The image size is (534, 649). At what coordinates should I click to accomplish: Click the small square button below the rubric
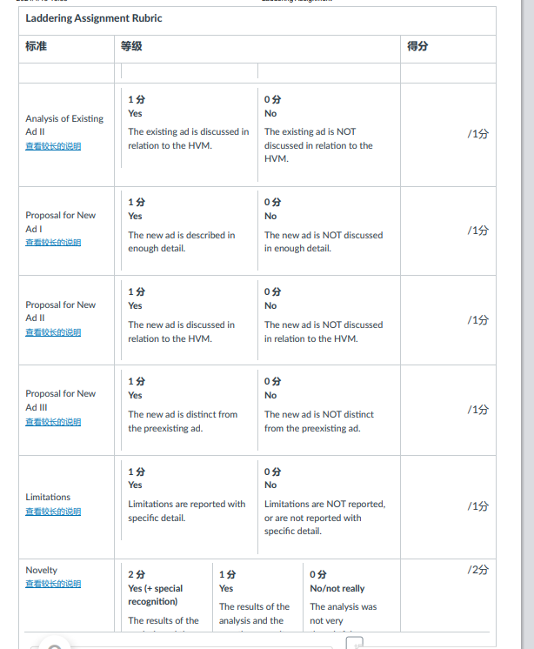(355, 643)
